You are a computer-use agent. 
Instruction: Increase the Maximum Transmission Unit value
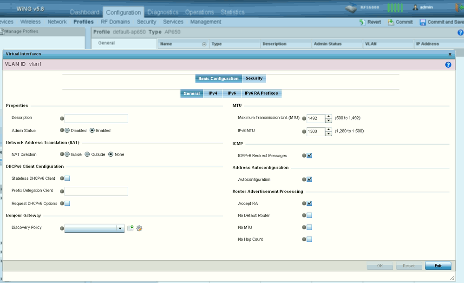[x=328, y=116]
